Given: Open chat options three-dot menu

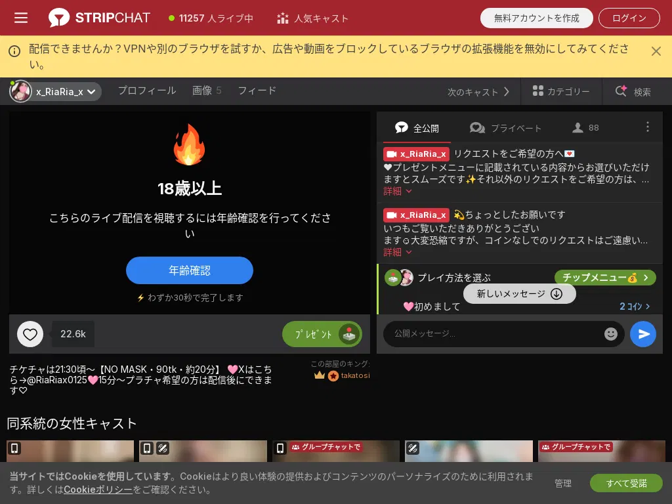Looking at the screenshot, I should pyautogui.click(x=647, y=127).
